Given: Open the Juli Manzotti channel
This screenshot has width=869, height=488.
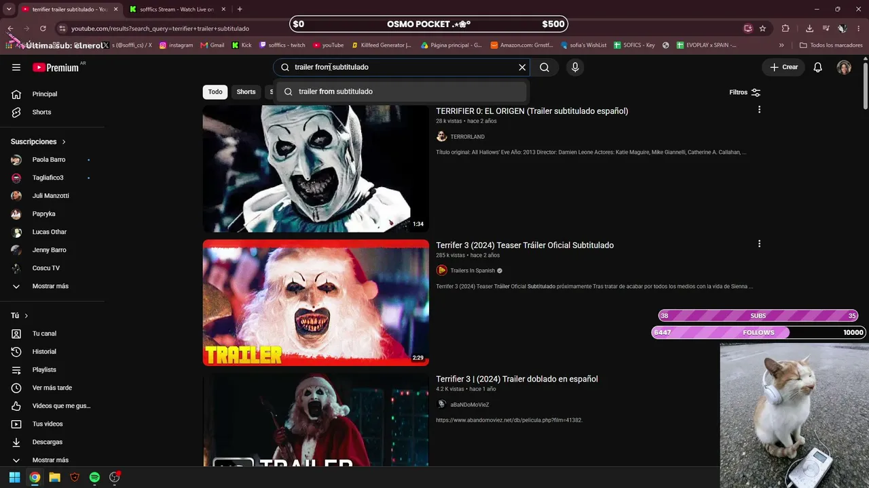Looking at the screenshot, I should point(50,196).
